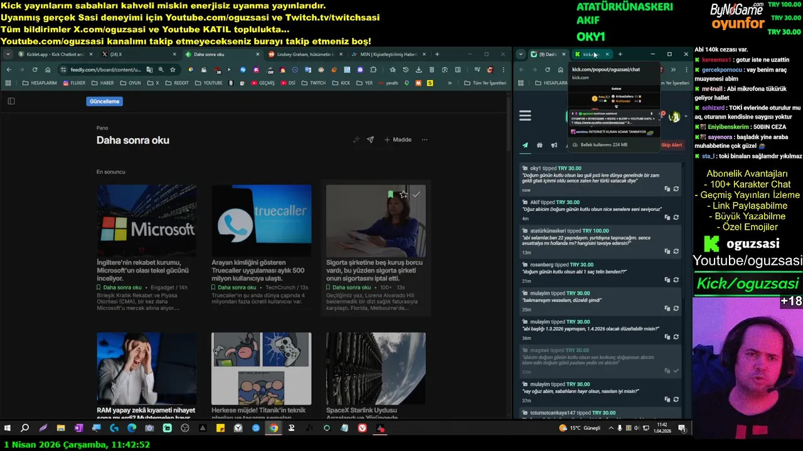Open the board three-dots options menu
The height and width of the screenshot is (451, 803).
pyautogui.click(x=425, y=140)
